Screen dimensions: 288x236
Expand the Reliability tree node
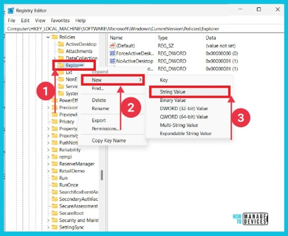(48, 150)
